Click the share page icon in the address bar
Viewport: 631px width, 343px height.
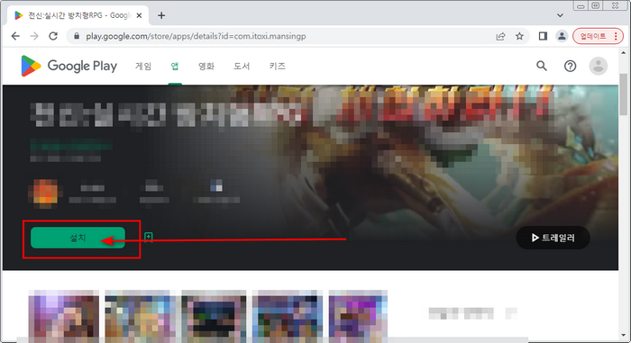click(x=500, y=36)
